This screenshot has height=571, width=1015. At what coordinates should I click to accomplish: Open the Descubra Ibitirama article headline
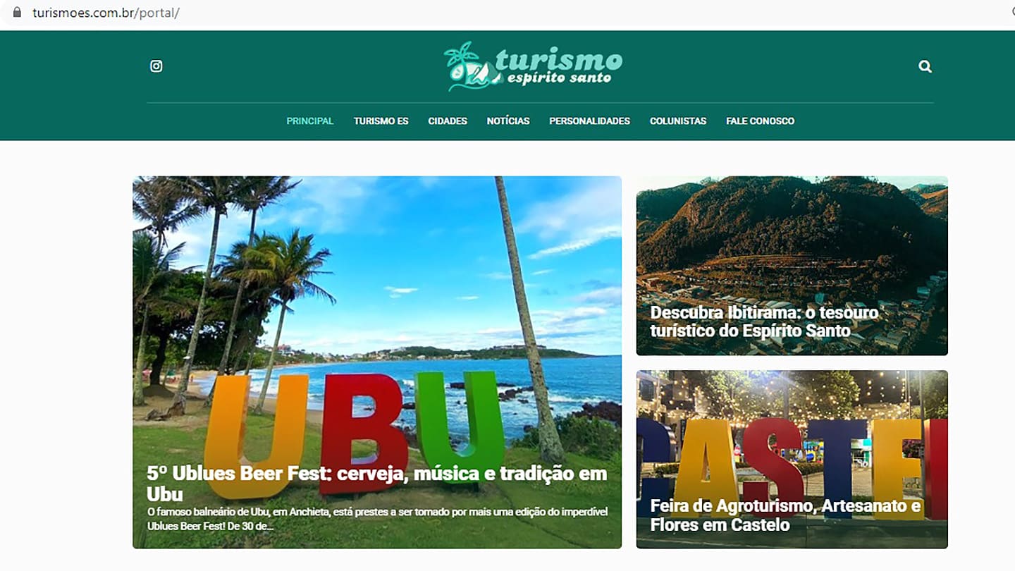click(x=765, y=321)
